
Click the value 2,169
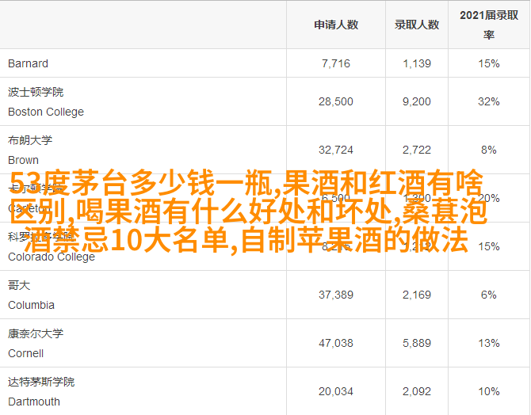tap(417, 295)
